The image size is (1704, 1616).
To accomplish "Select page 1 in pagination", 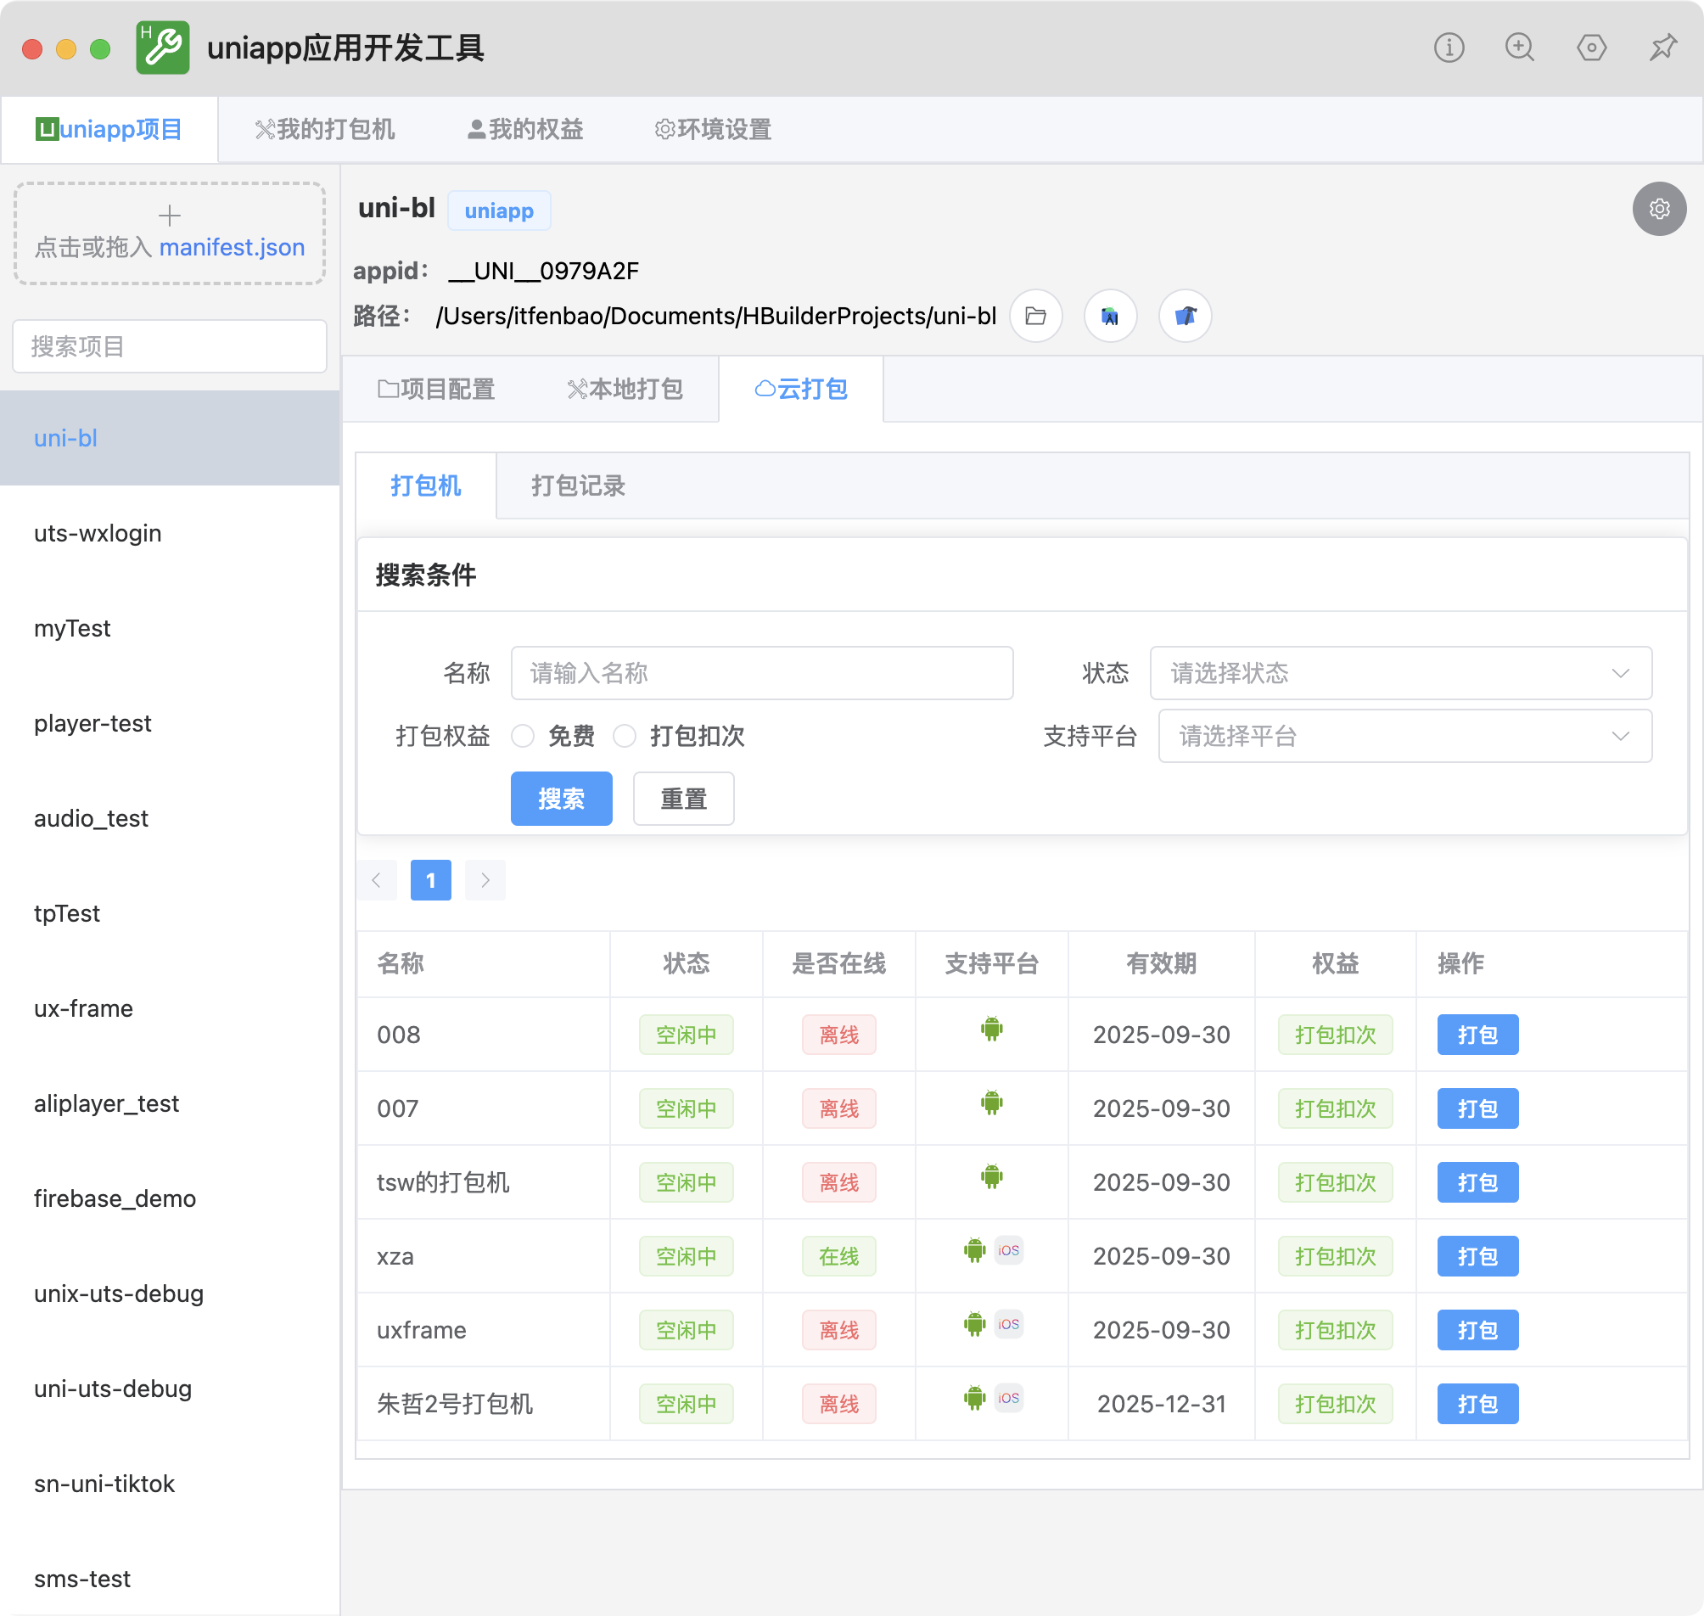I will 431,880.
